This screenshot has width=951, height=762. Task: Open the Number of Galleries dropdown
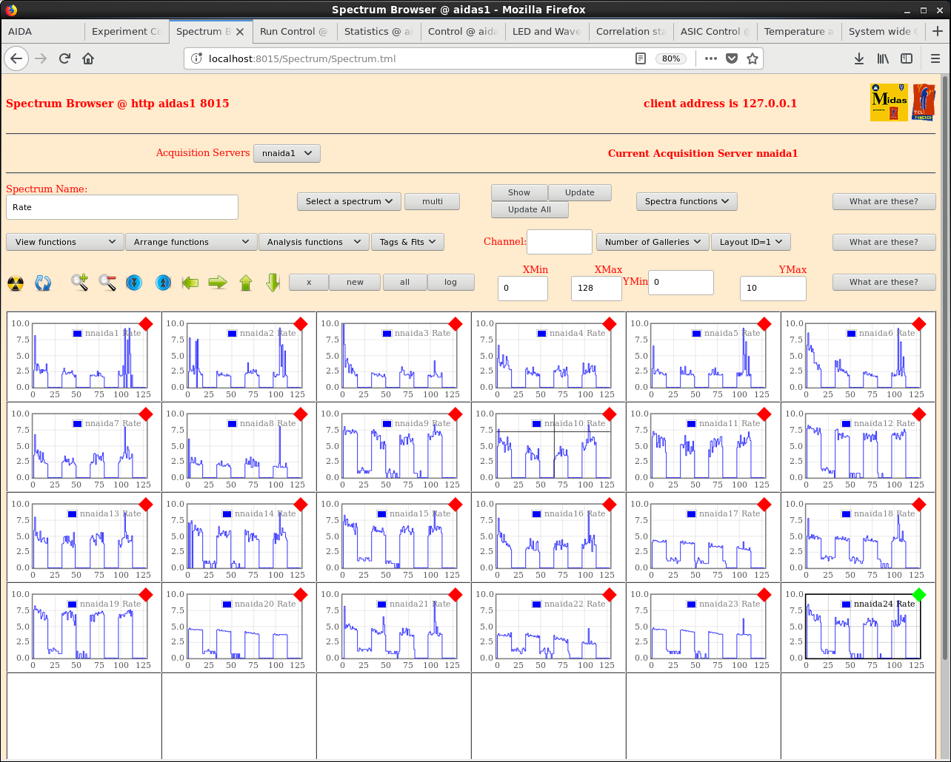coord(653,242)
